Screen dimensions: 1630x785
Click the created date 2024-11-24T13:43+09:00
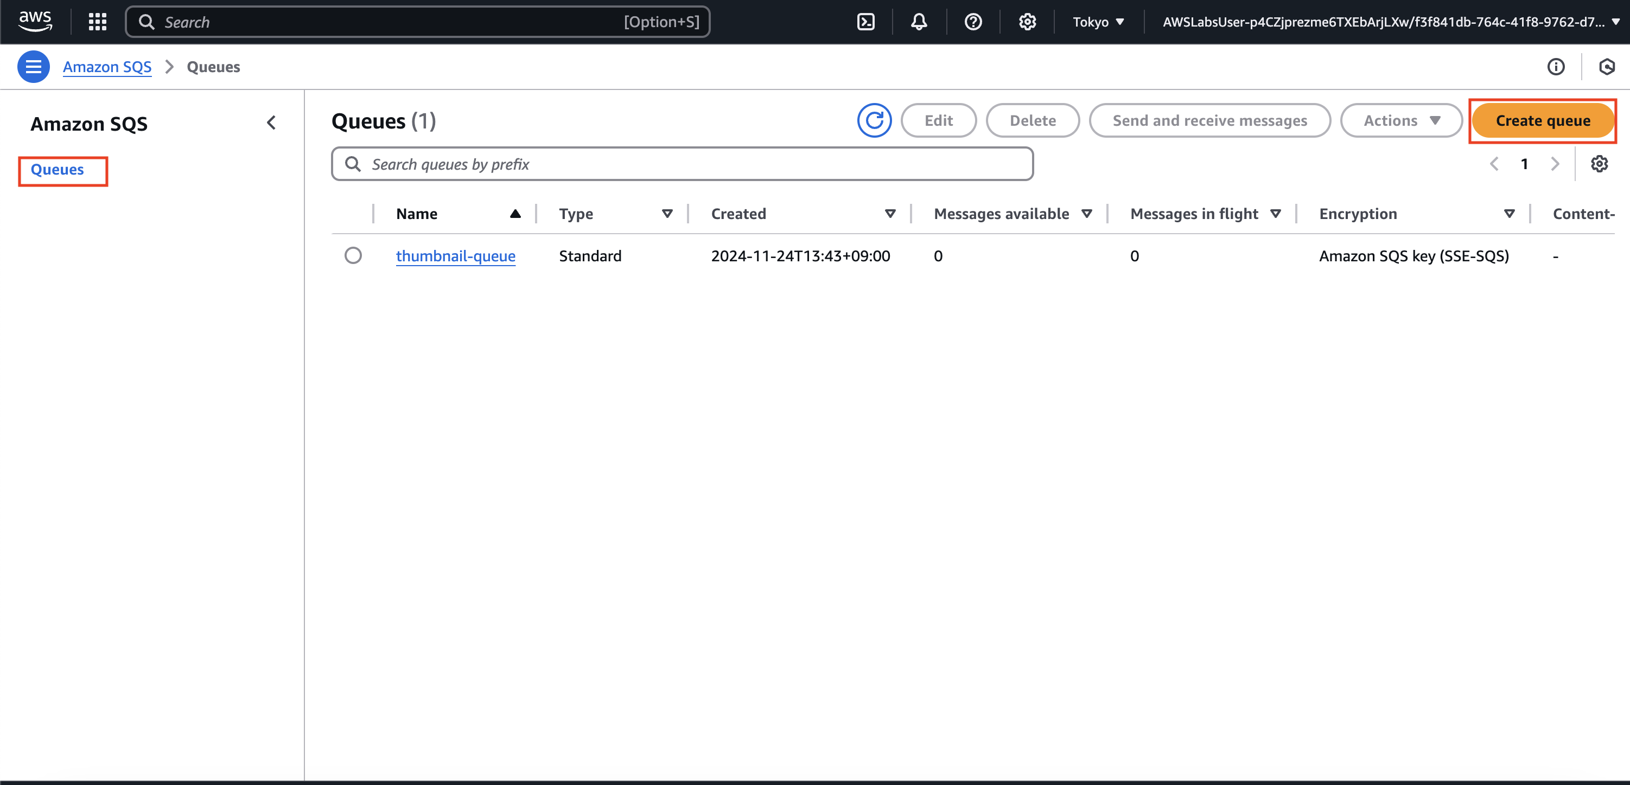800,256
